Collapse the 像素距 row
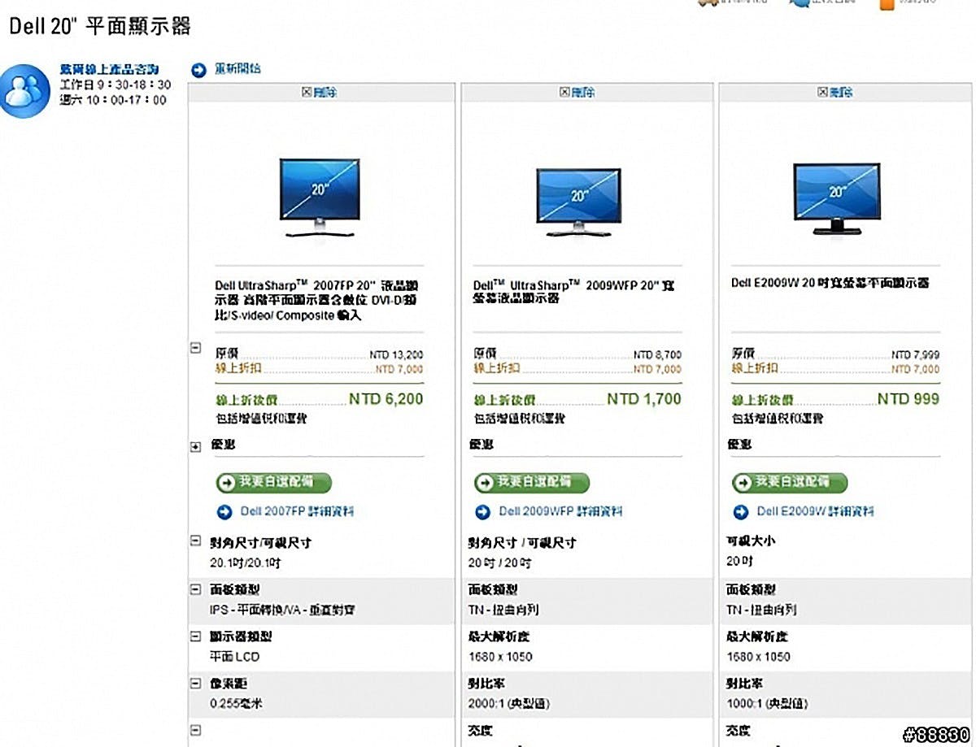976x747 pixels. coord(195,684)
